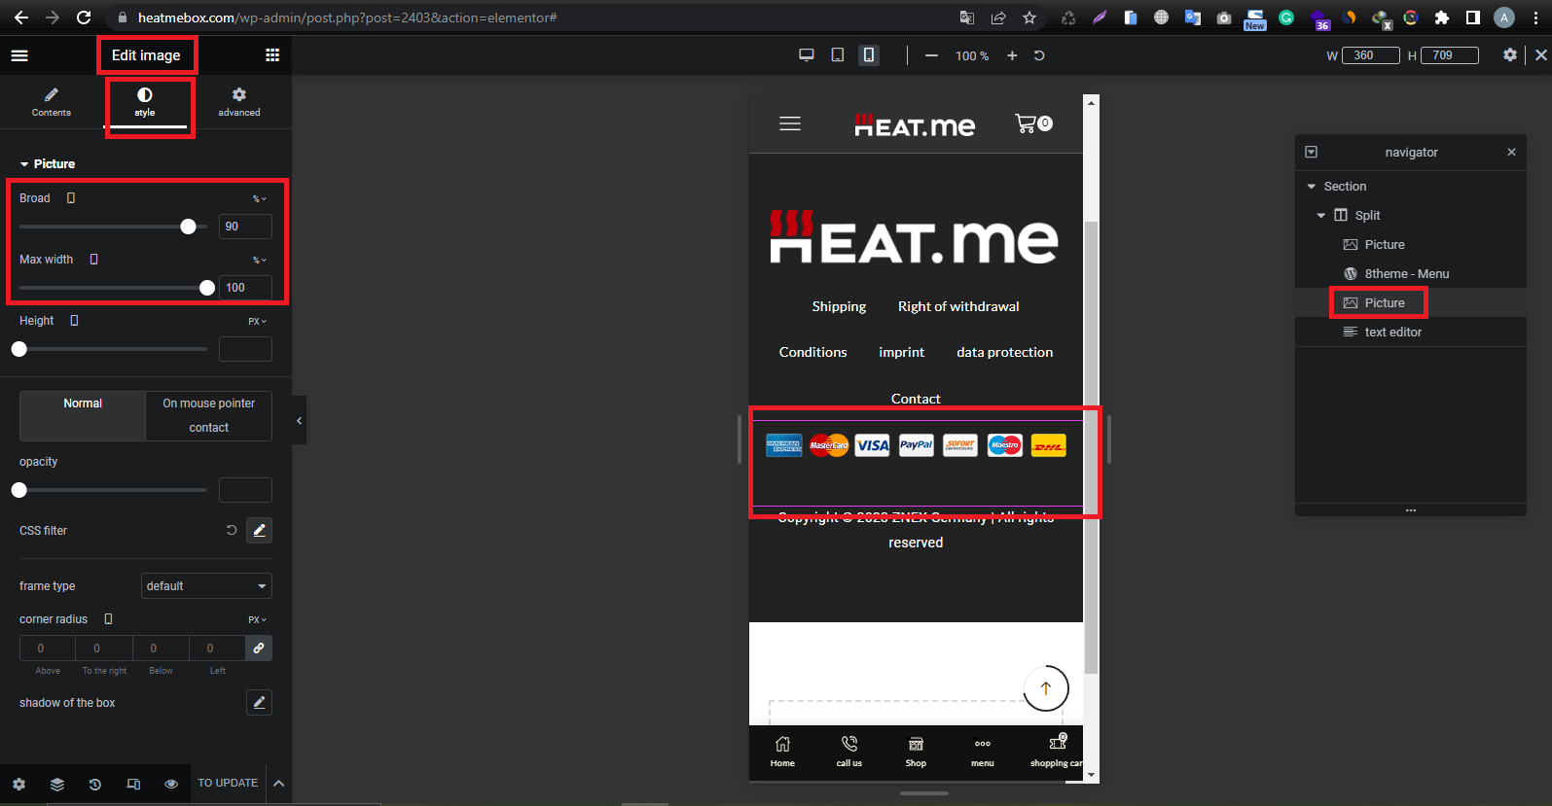Collapse the Section item in navigator
Image resolution: width=1552 pixels, height=806 pixels.
1312,187
